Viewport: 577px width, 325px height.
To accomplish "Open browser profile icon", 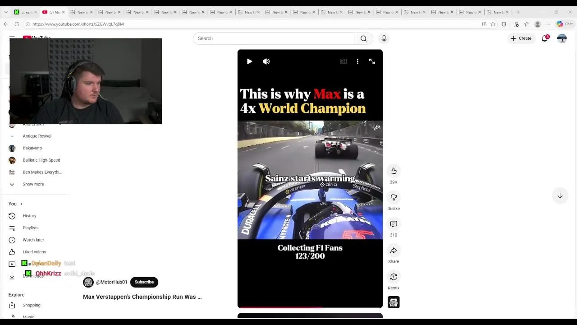I will (x=537, y=24).
